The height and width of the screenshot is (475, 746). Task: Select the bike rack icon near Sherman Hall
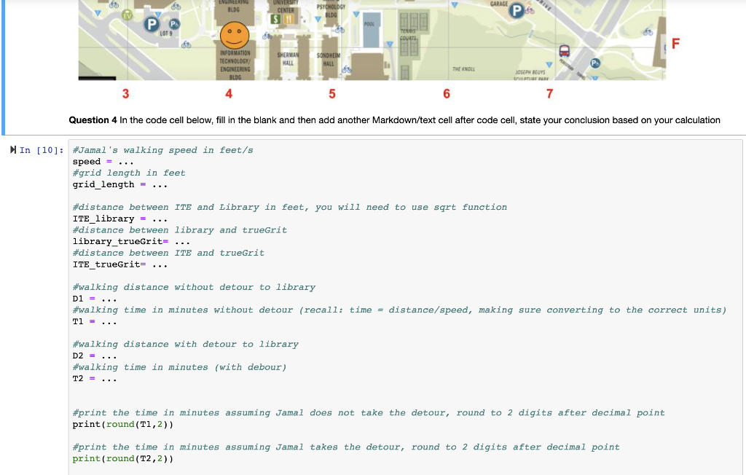pos(266,37)
